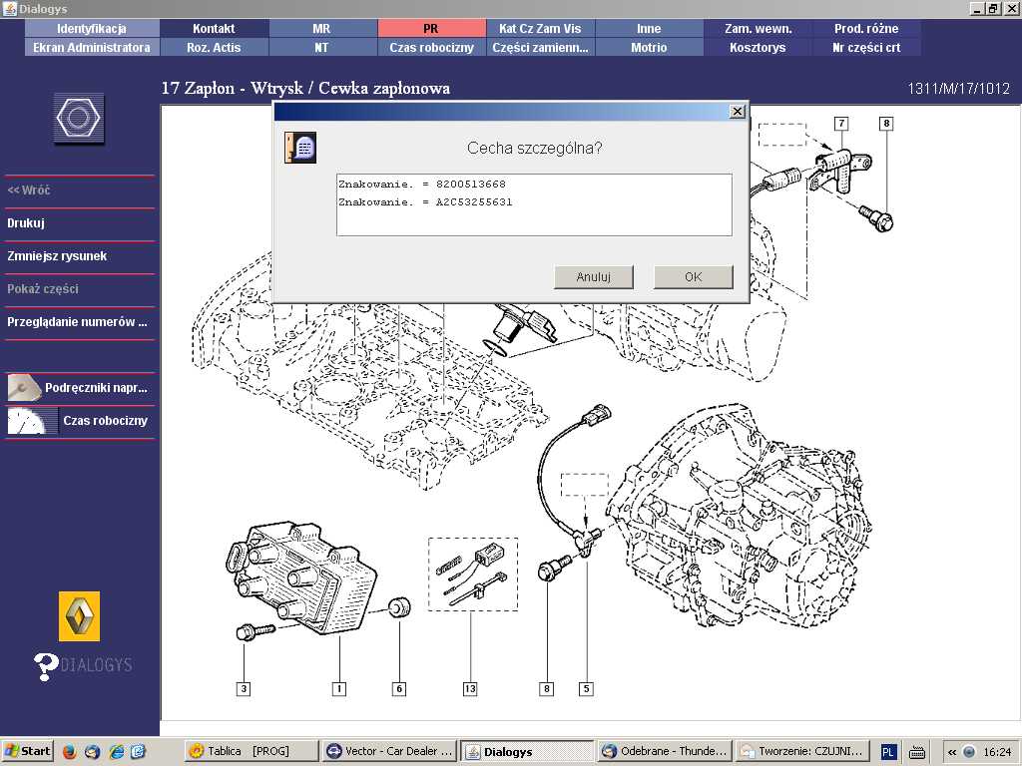Open Roz. Actis tab

pos(214,47)
